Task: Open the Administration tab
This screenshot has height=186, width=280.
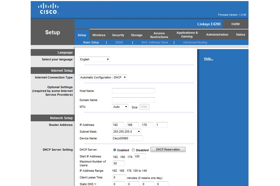Action: pos(217,35)
